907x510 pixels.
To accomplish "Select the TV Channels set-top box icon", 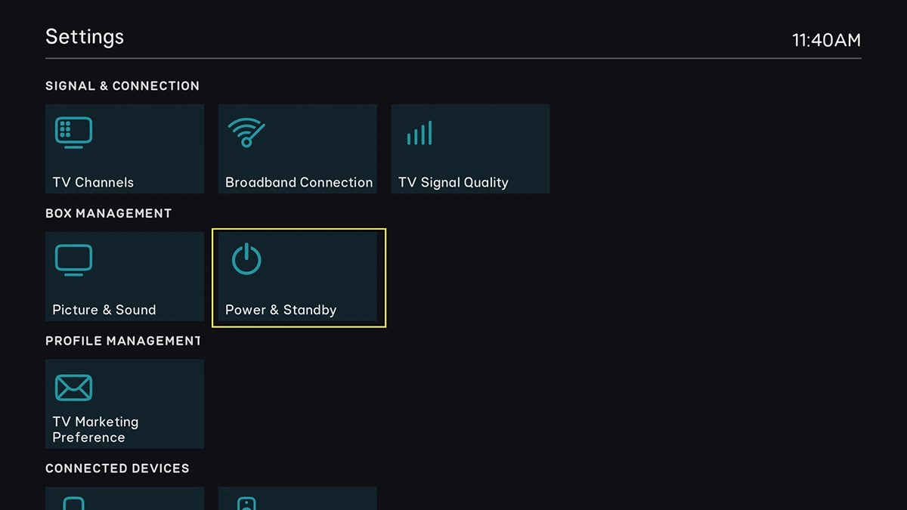I will 73,131.
